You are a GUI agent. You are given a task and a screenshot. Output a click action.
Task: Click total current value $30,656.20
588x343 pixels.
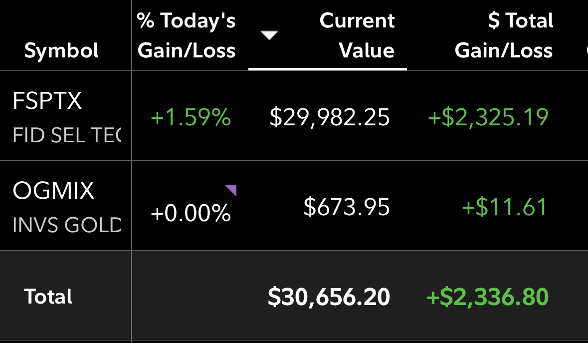[329, 297]
